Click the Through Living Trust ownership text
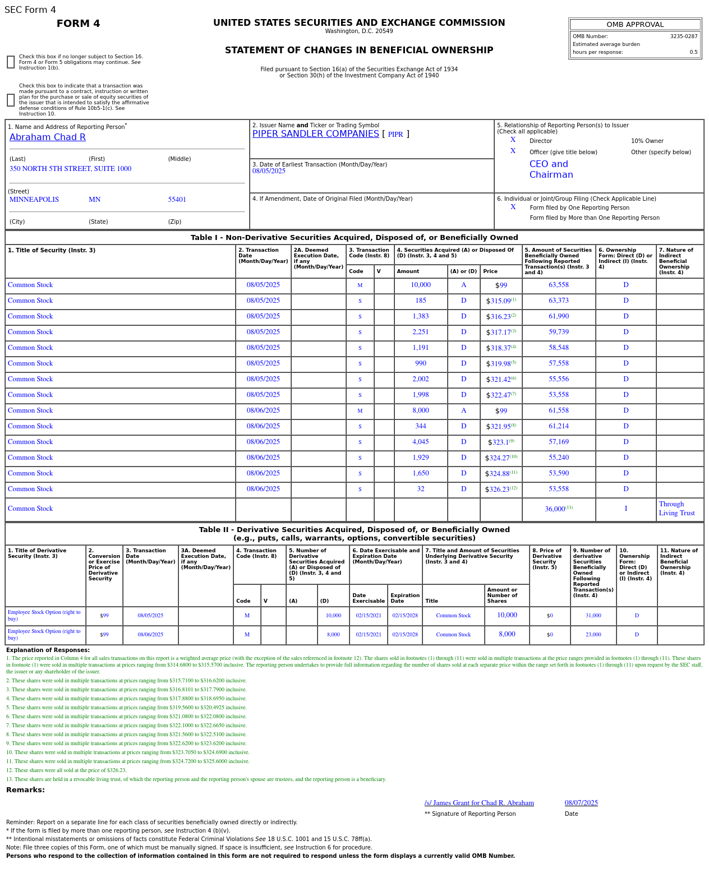709x873 pixels. coord(676,509)
